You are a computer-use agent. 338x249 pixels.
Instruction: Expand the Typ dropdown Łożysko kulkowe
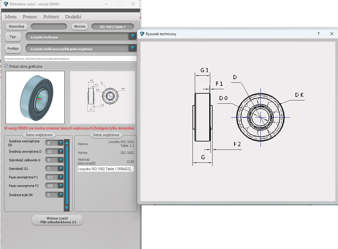(x=133, y=36)
